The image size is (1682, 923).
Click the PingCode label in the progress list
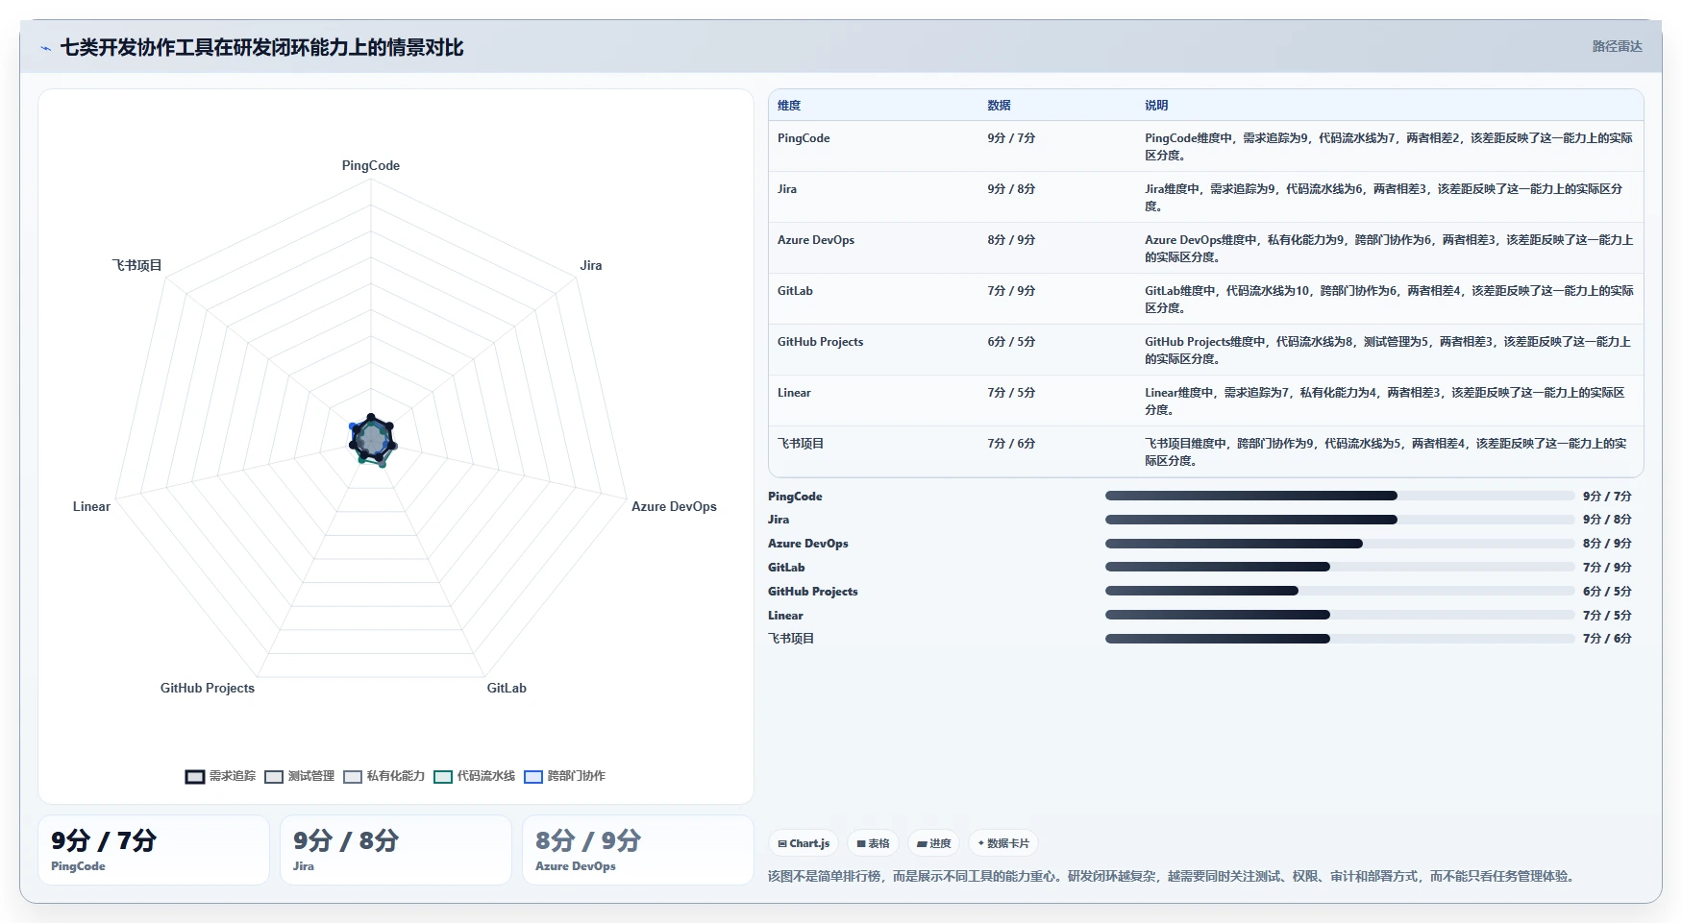795,497
